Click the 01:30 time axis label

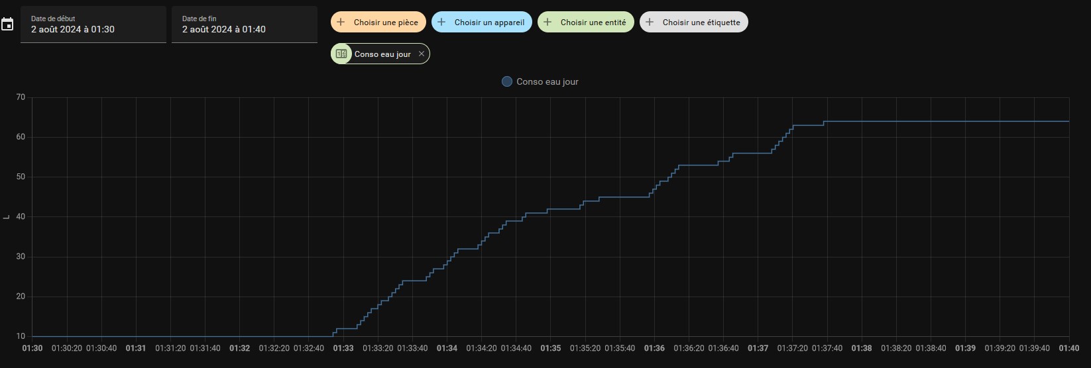point(32,348)
